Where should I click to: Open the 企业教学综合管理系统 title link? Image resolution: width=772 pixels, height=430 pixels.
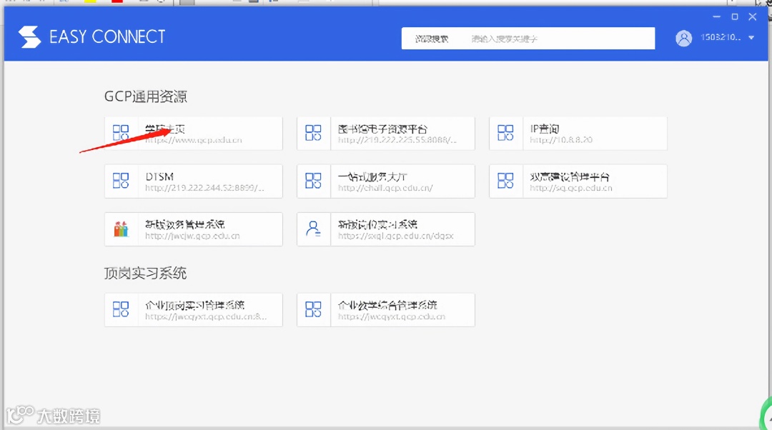point(387,305)
